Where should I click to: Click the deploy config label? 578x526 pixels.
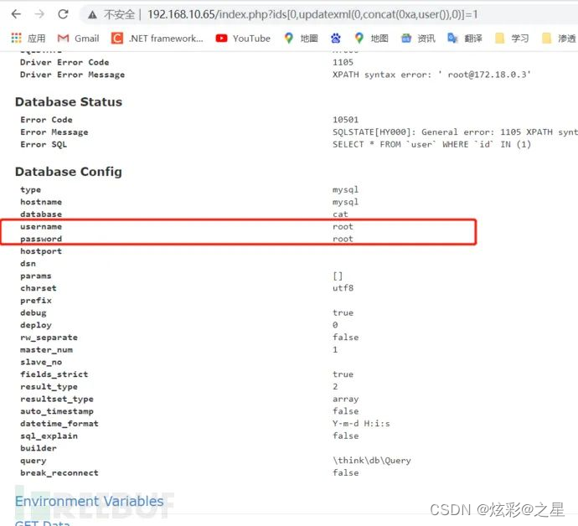(x=36, y=325)
